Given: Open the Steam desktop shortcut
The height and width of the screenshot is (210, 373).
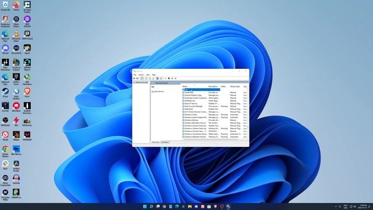Looking at the screenshot, I should pyautogui.click(x=5, y=93).
